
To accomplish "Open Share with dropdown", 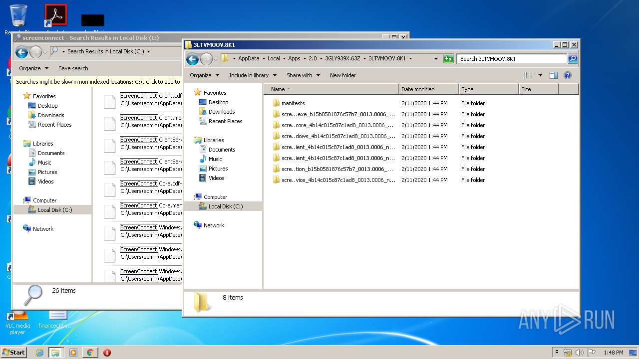I will point(303,75).
